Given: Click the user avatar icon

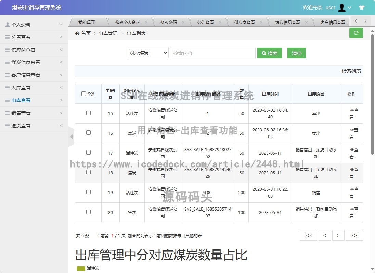Looking at the screenshot, I should tap(342, 8).
